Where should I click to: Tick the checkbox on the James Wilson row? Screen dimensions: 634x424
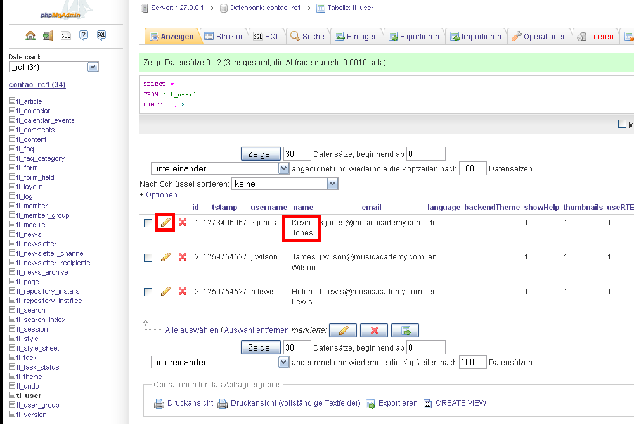pyautogui.click(x=148, y=258)
